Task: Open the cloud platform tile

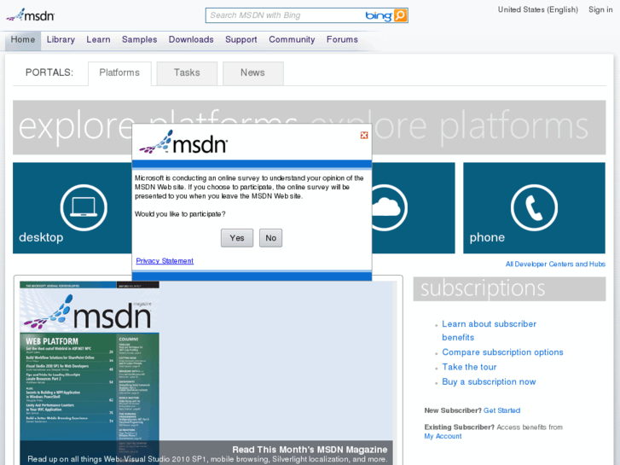Action: [x=414, y=208]
